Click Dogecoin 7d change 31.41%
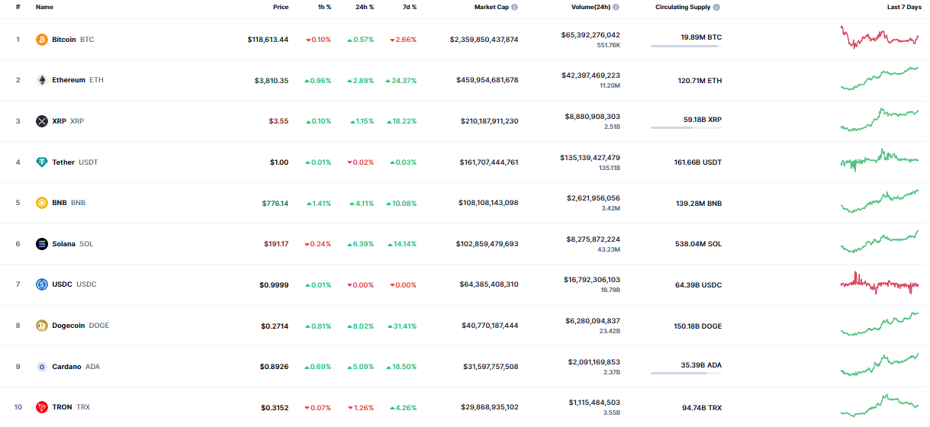This screenshot has width=930, height=427. 402,326
